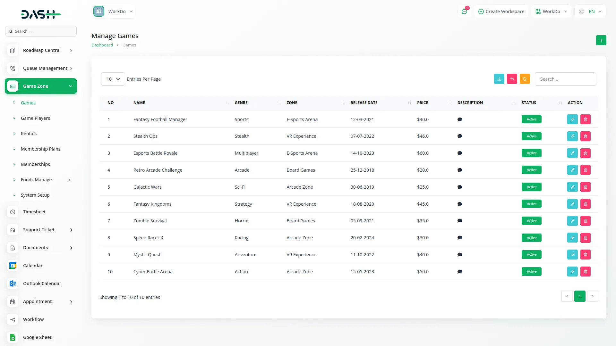Click the green add game plus button

tap(601, 40)
